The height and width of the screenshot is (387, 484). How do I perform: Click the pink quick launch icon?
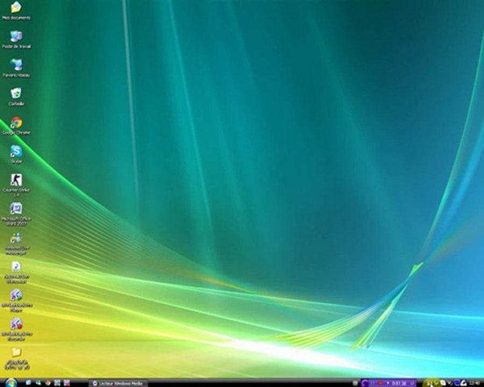click(x=67, y=383)
